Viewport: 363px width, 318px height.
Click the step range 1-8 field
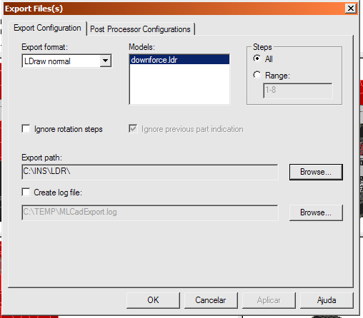[298, 91]
